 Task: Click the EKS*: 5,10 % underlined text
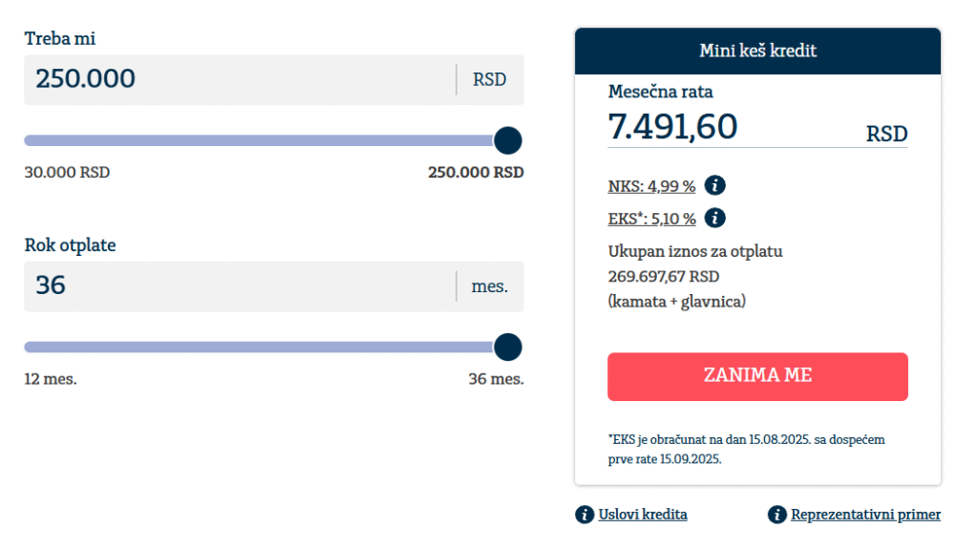click(651, 219)
